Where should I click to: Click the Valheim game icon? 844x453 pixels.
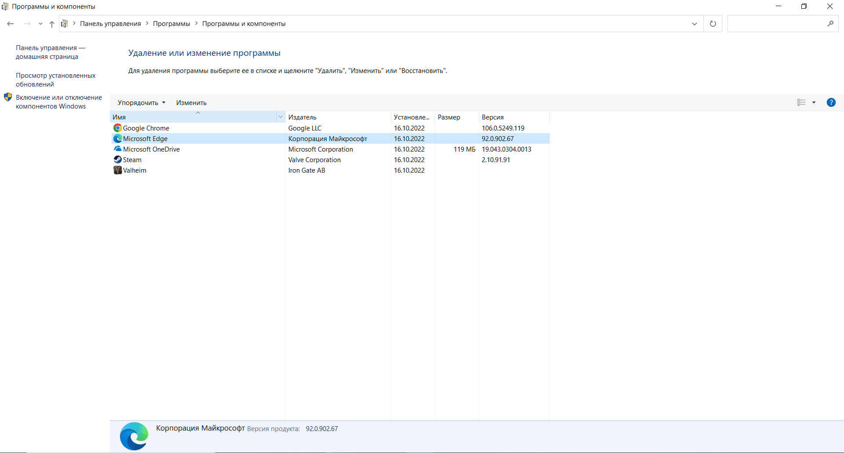[117, 170]
